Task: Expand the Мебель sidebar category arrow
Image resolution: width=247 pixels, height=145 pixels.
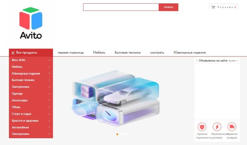Action: click(49, 67)
